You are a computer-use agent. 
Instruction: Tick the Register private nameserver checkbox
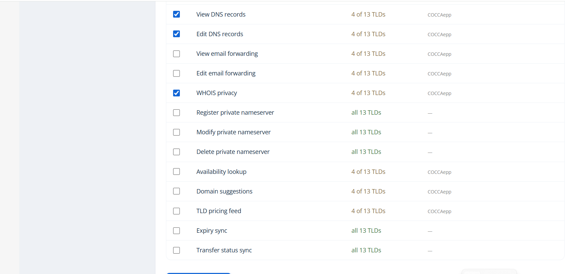click(x=176, y=113)
